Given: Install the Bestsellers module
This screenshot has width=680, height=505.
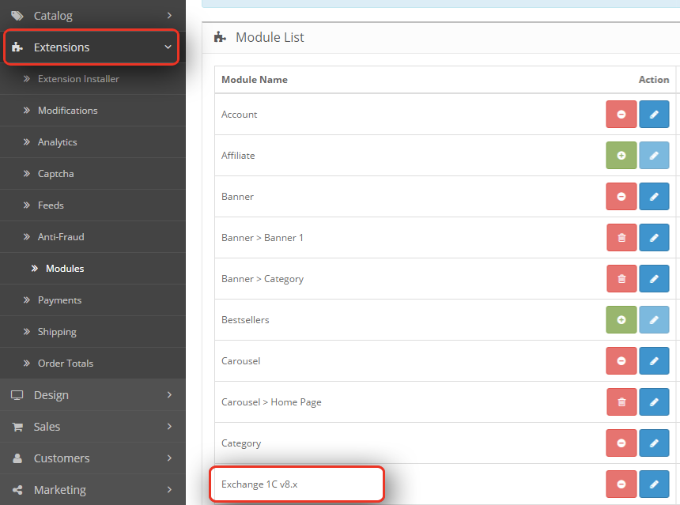Looking at the screenshot, I should (621, 319).
